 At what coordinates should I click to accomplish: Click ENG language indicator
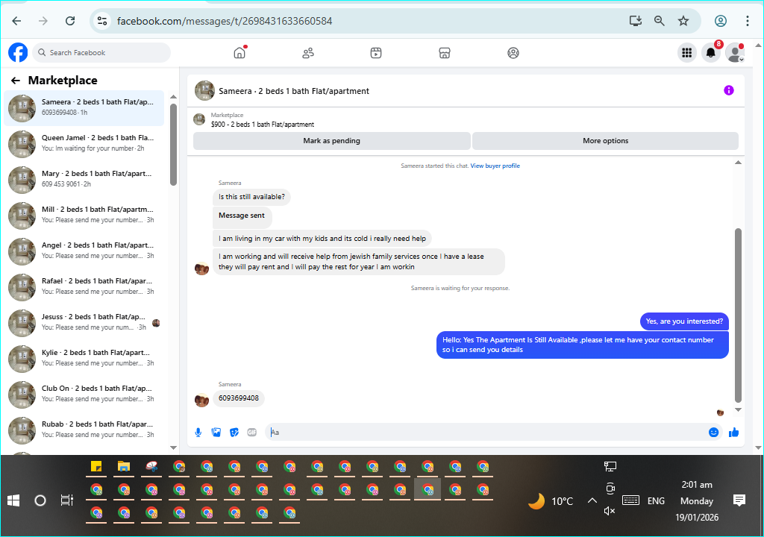point(656,501)
